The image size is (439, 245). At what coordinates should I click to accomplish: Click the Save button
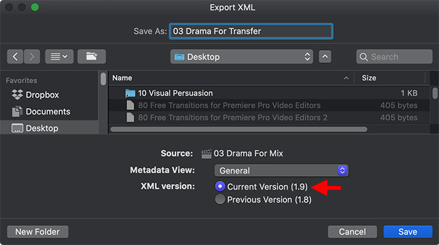(x=407, y=231)
